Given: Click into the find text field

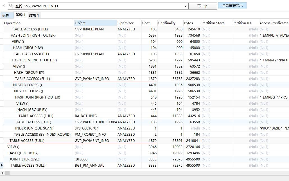Looking at the screenshot, I should point(98,6).
